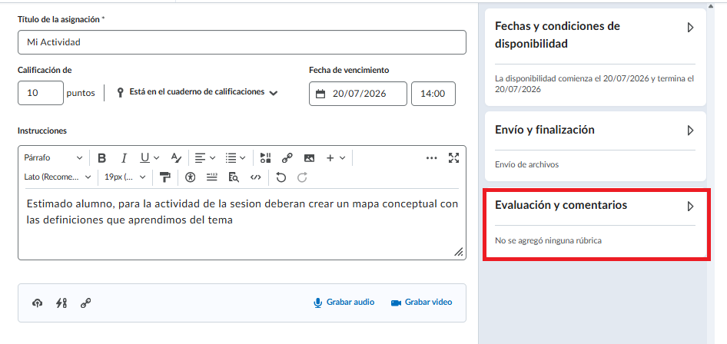Insert a quicklink in the editor
The width and height of the screenshot is (727, 344).
coord(287,158)
